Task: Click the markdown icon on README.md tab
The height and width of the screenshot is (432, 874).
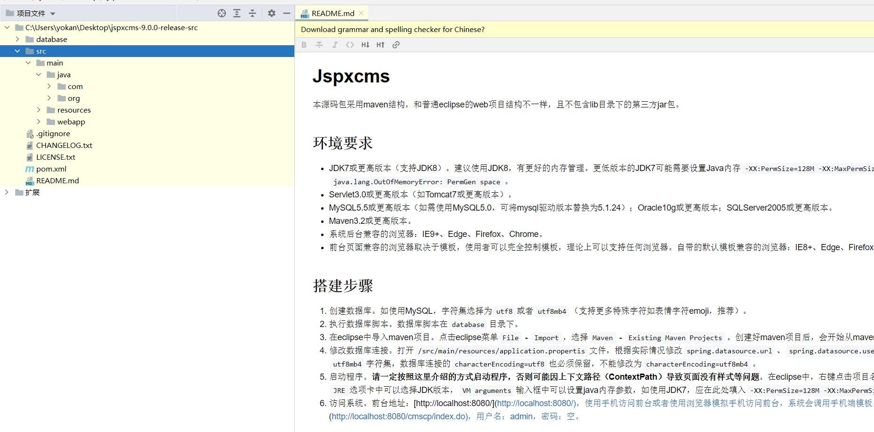Action: click(x=305, y=14)
